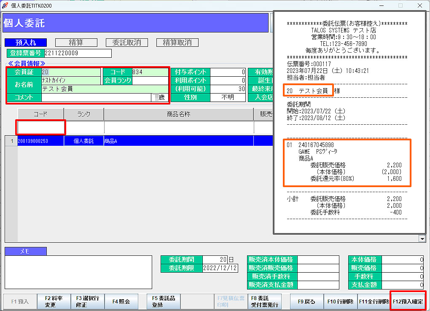Click the app icon in title bar
Viewport: 430px width, 311px height.
(5, 5)
